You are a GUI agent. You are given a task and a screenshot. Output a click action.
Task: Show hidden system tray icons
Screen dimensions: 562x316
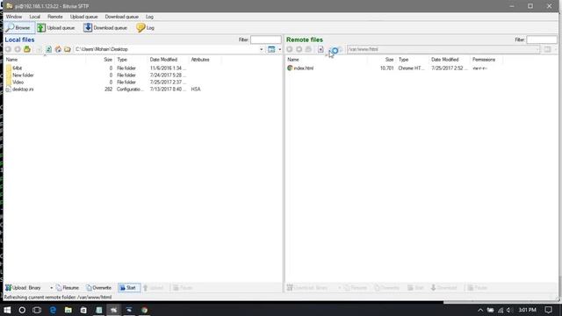pos(480,310)
